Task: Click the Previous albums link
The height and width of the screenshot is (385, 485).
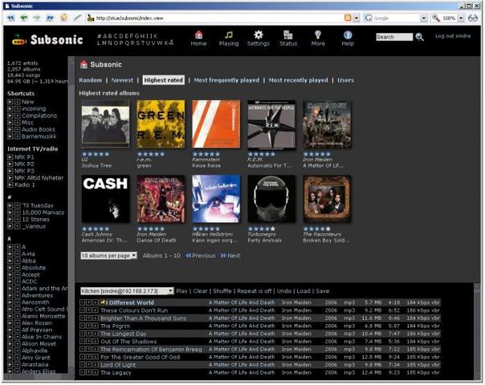Action: 201,256
